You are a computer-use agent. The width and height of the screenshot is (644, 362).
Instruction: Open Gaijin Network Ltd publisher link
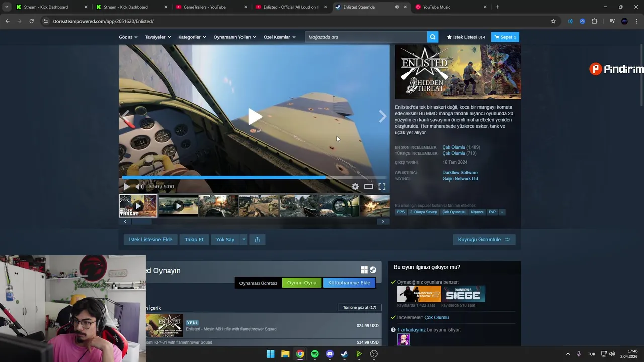click(460, 178)
